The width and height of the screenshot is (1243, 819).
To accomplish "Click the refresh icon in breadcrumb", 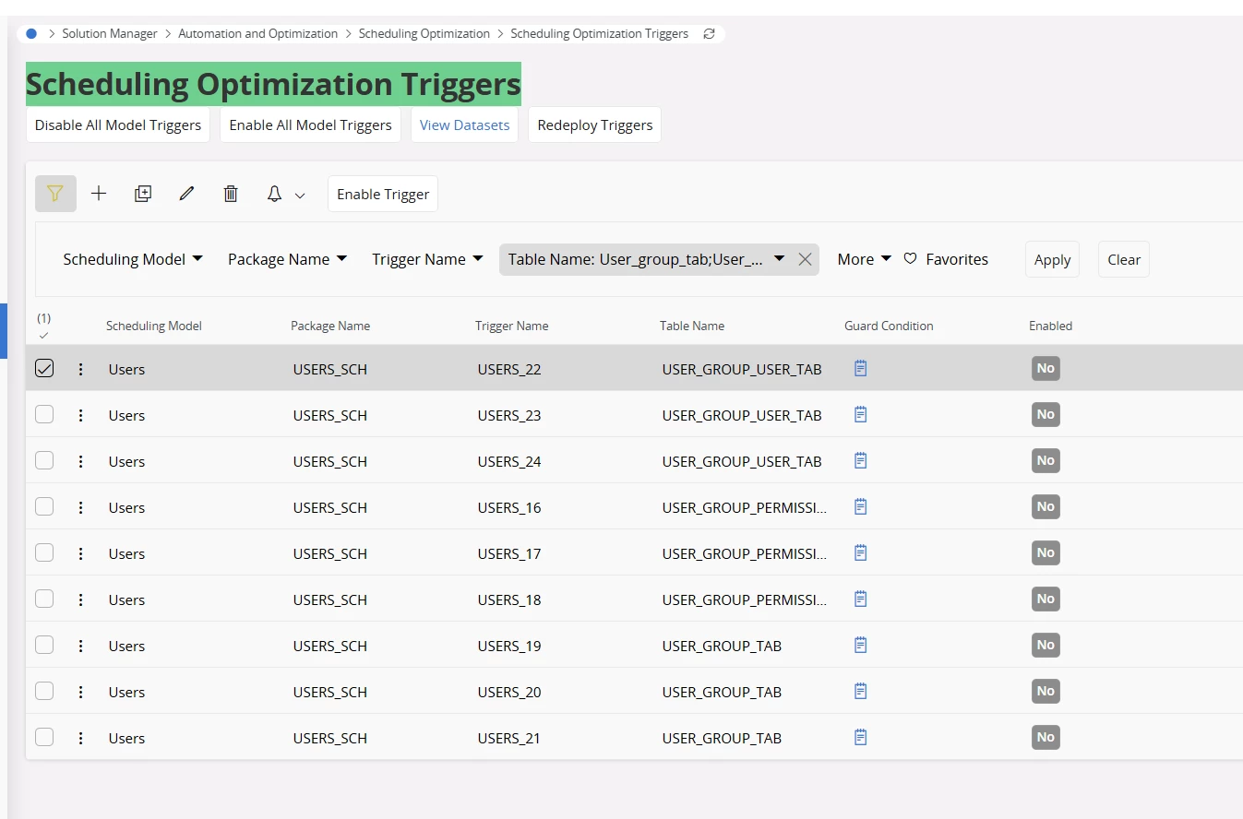I will coord(709,33).
